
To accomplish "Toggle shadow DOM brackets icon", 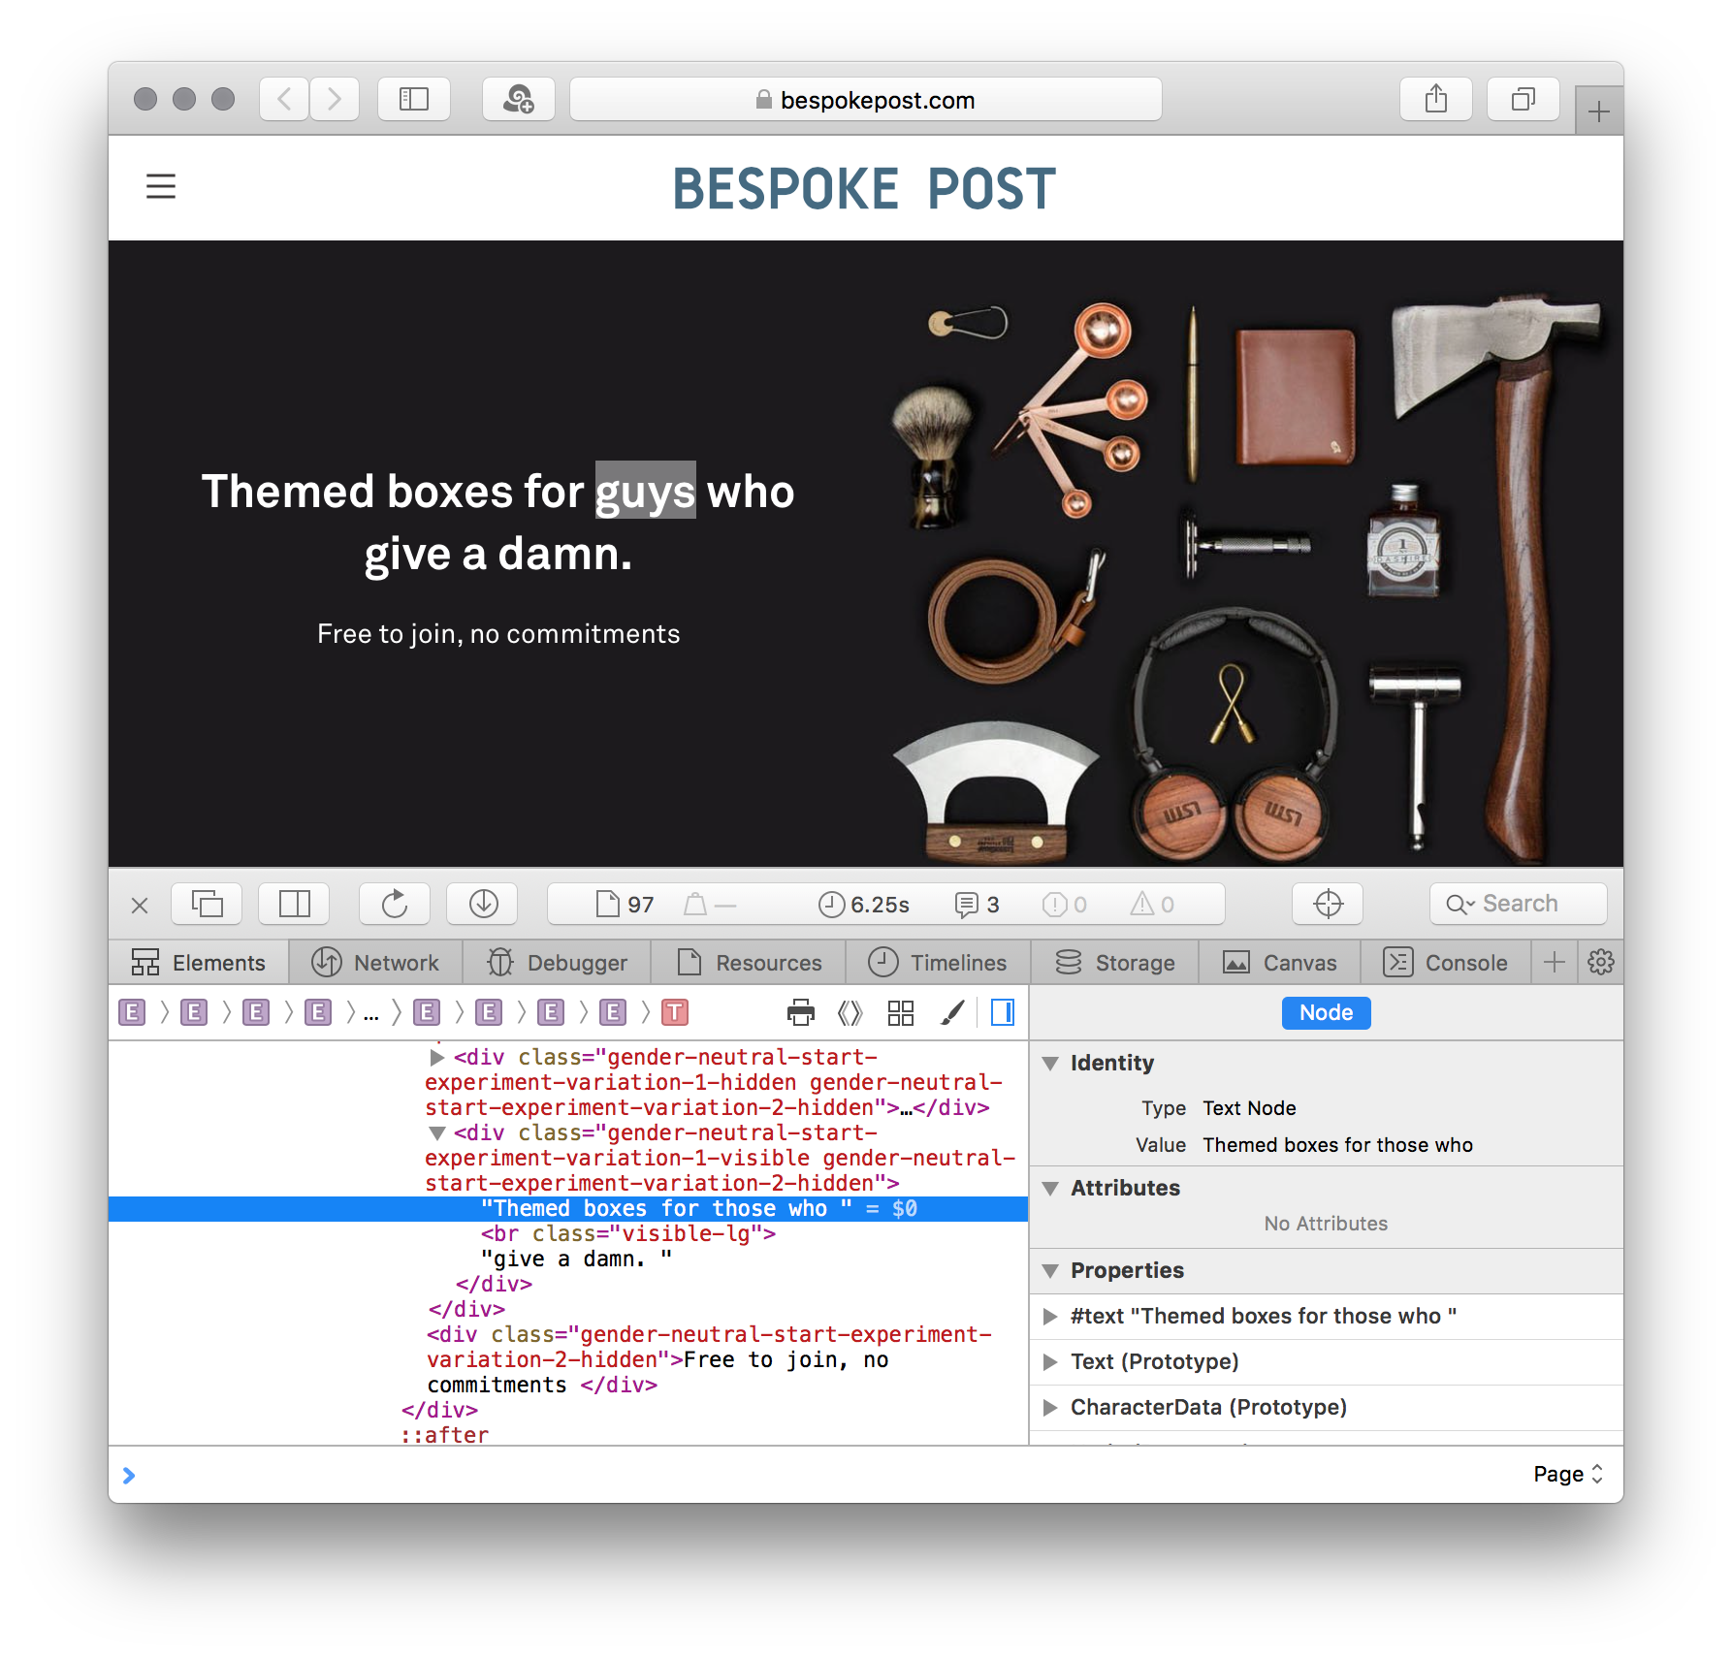I will (x=850, y=1013).
